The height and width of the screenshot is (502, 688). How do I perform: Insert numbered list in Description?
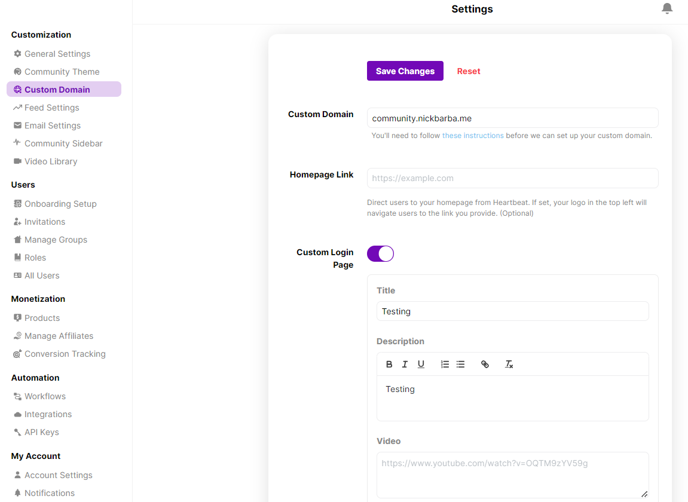click(445, 364)
